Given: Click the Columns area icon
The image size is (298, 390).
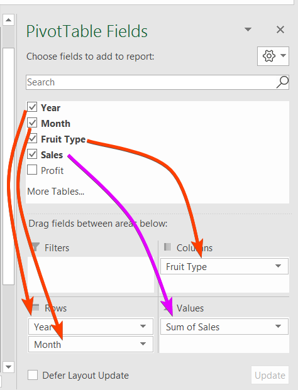Looking at the screenshot, I should pyautogui.click(x=167, y=247).
